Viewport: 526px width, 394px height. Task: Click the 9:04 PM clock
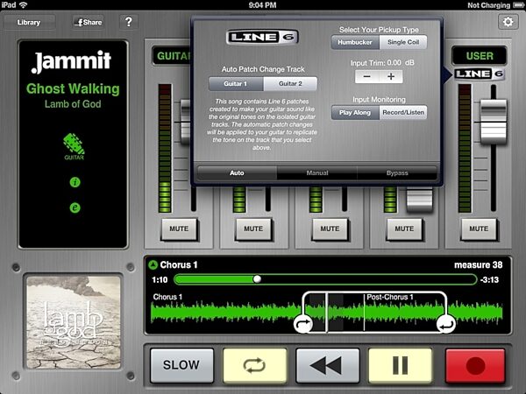263,5
